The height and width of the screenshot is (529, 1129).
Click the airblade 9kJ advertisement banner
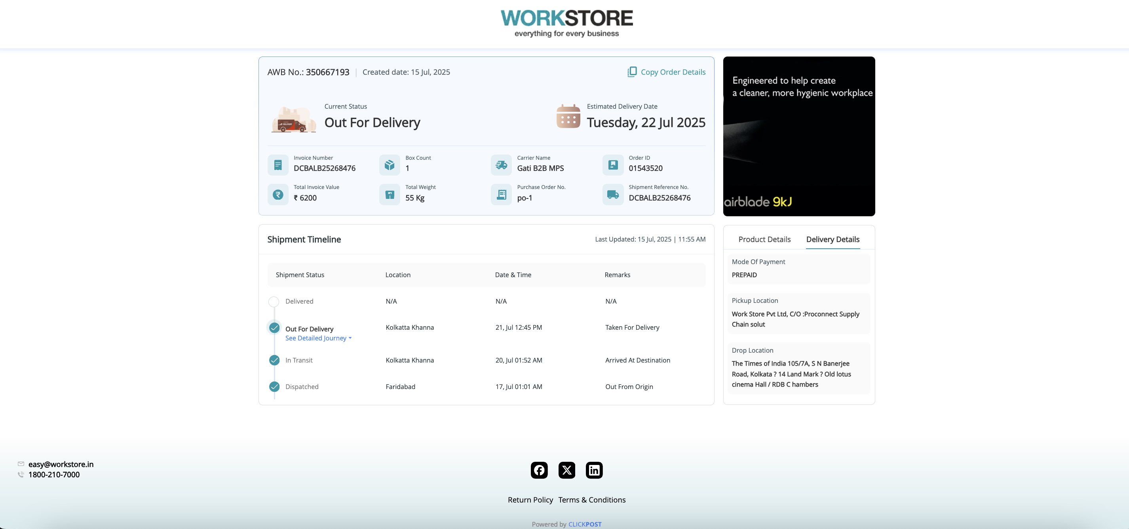(x=798, y=136)
